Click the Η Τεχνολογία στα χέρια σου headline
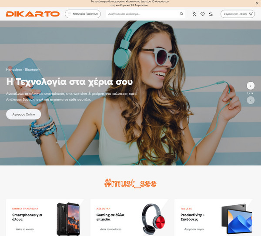This screenshot has width=261, height=236. (x=70, y=82)
